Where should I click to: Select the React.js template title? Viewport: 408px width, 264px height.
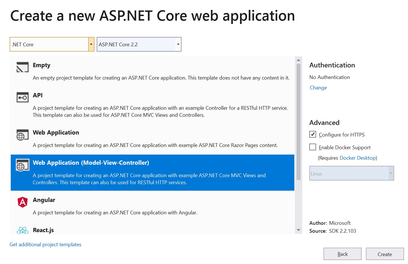coord(43,230)
